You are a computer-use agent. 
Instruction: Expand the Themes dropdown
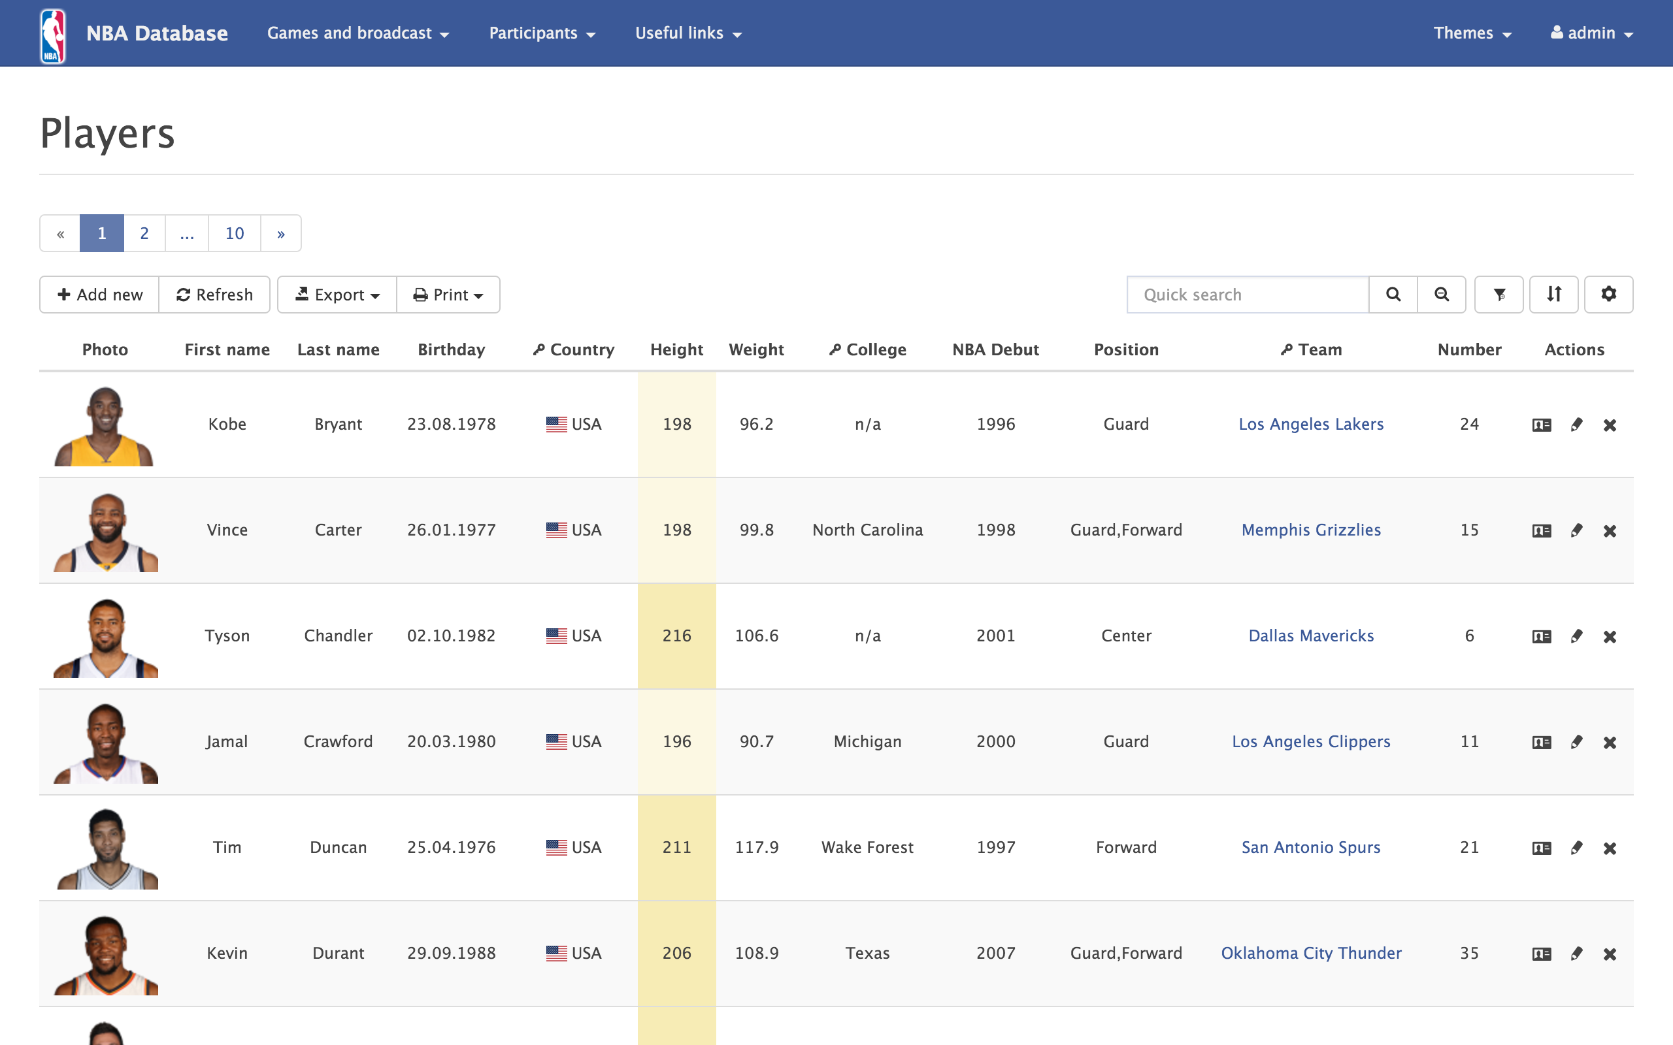(x=1472, y=33)
